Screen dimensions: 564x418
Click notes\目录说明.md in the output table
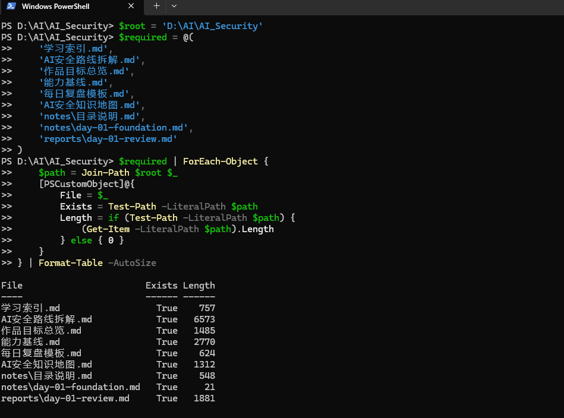pos(46,376)
